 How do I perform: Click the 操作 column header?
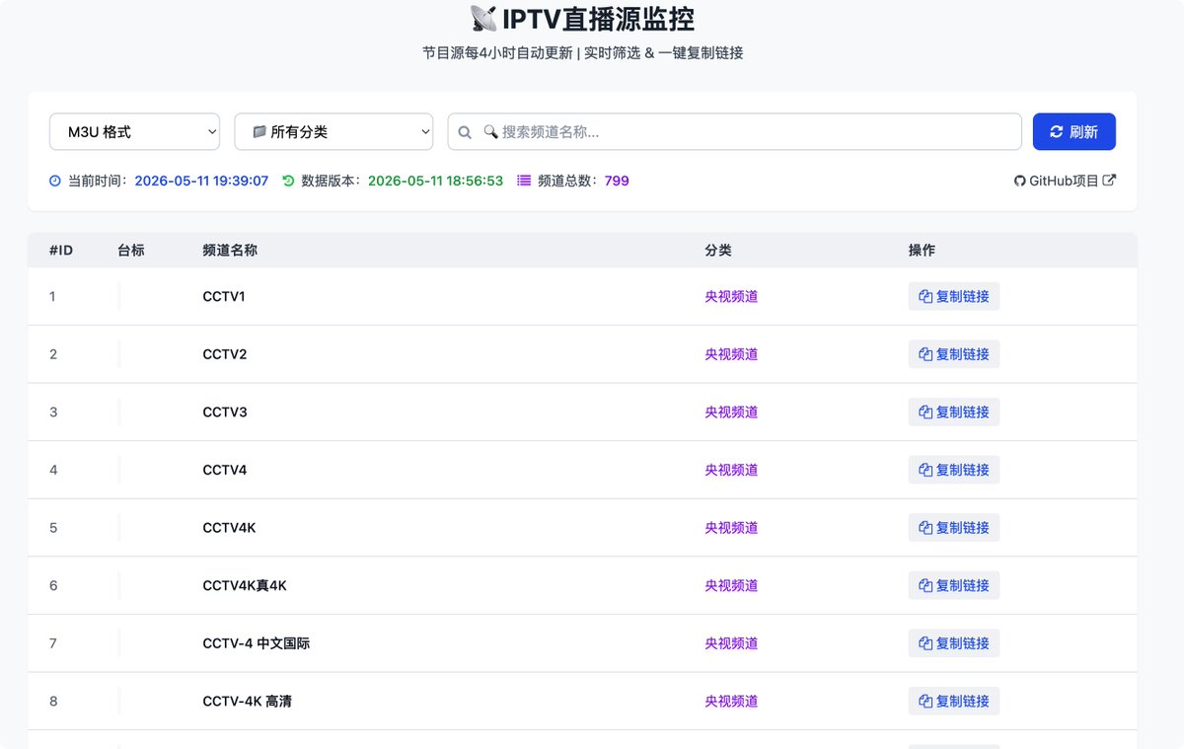[922, 251]
